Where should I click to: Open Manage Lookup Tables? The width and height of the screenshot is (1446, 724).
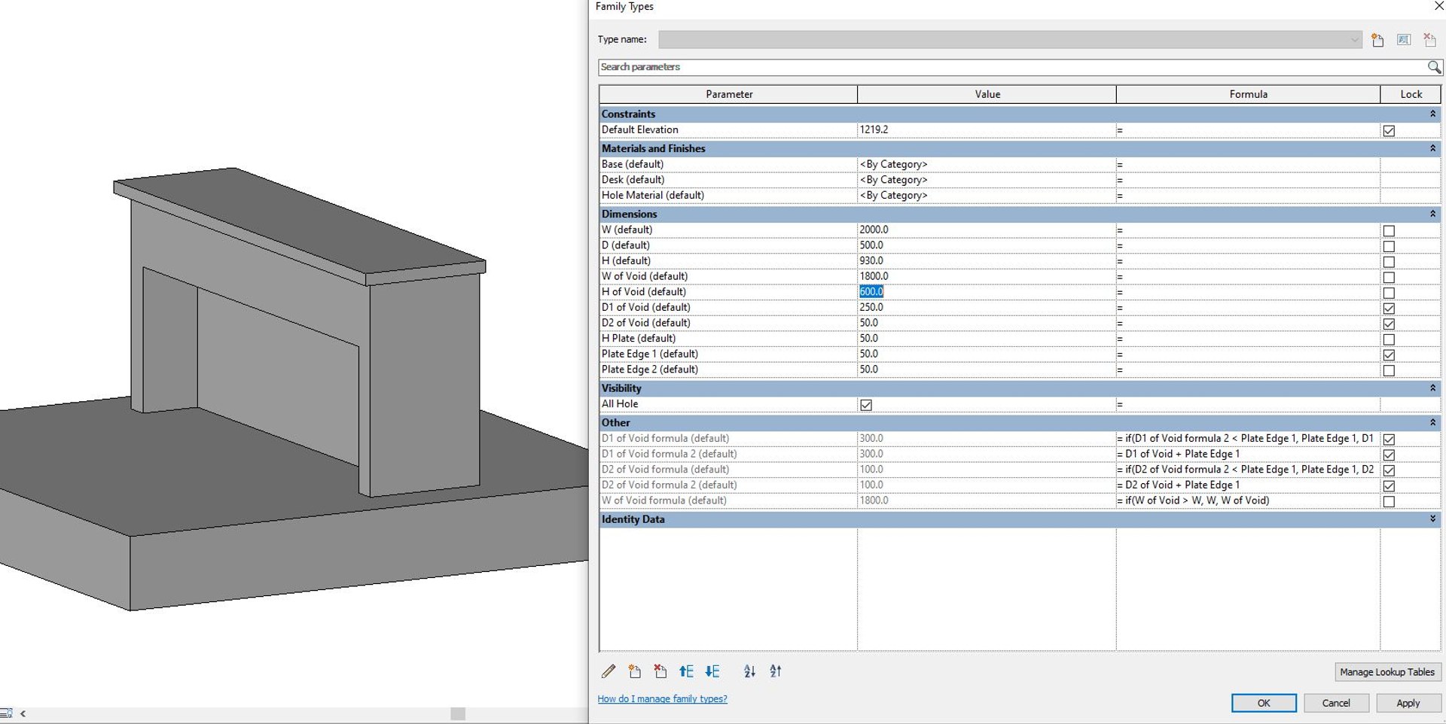pyautogui.click(x=1387, y=672)
